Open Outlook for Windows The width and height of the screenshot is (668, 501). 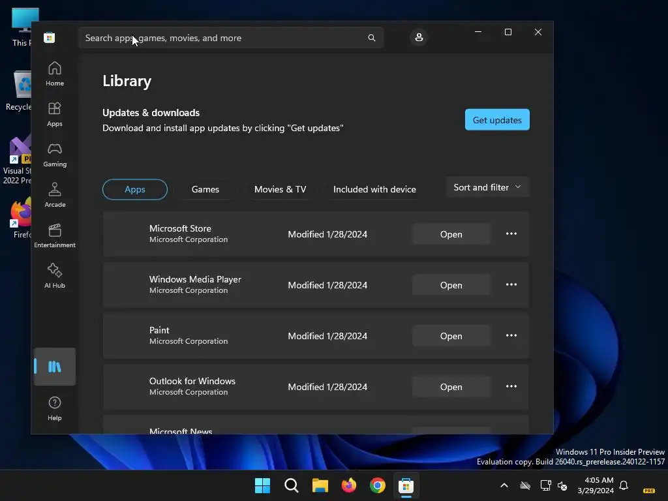point(451,387)
